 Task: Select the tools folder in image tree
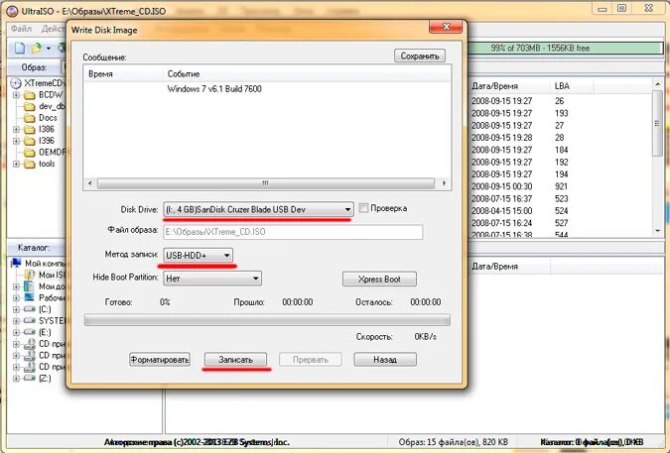coord(40,164)
